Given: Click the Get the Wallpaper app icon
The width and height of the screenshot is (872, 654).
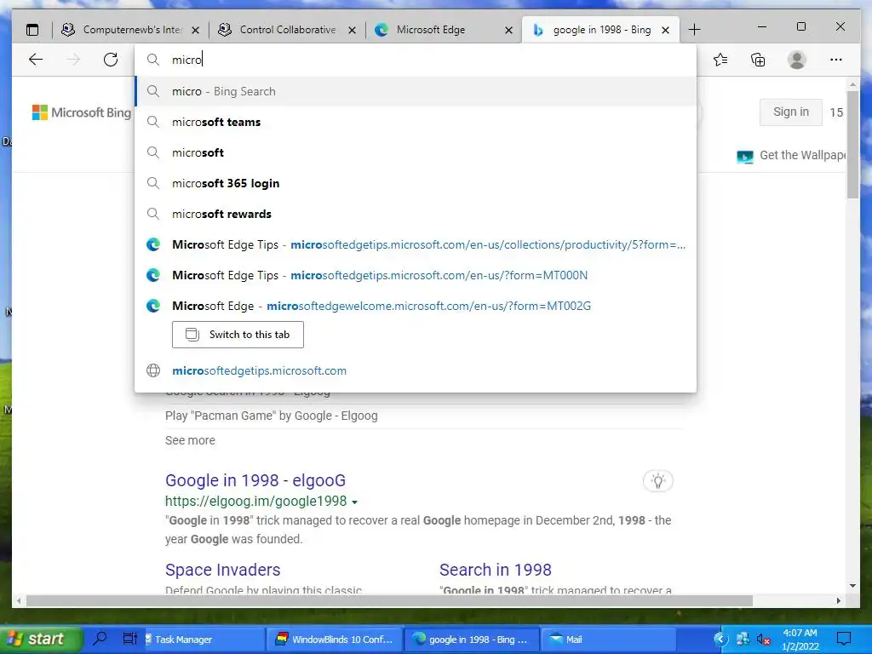Looking at the screenshot, I should [744, 157].
